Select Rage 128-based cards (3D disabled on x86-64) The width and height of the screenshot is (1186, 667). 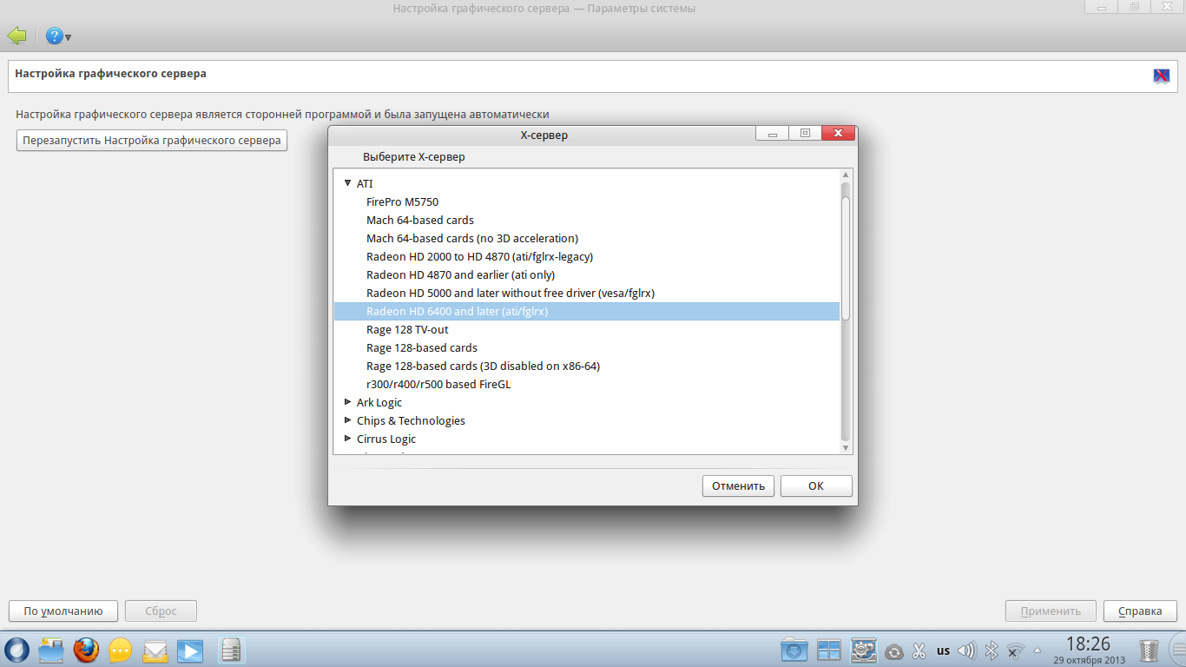tap(483, 366)
